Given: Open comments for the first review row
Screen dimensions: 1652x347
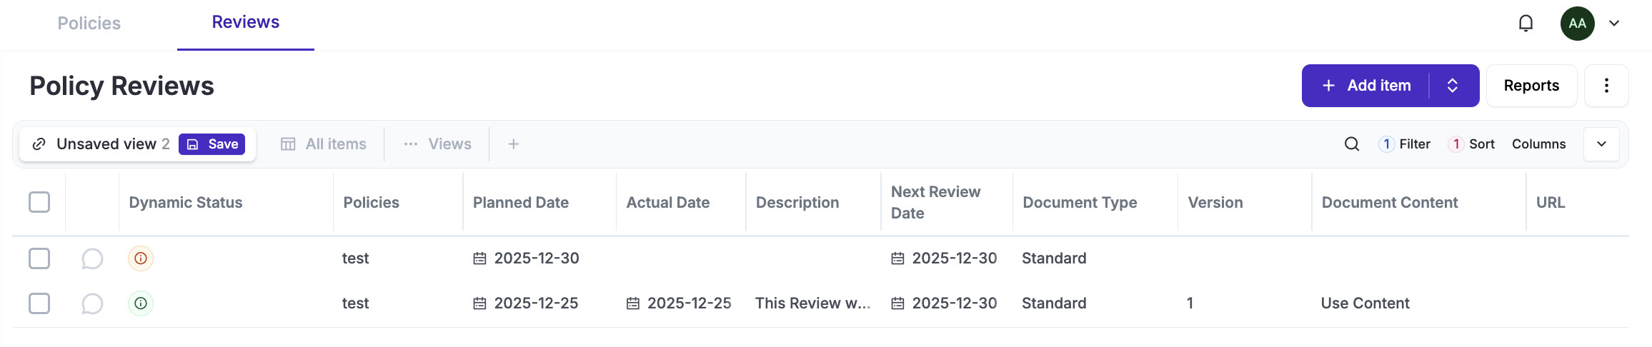Looking at the screenshot, I should tap(92, 258).
